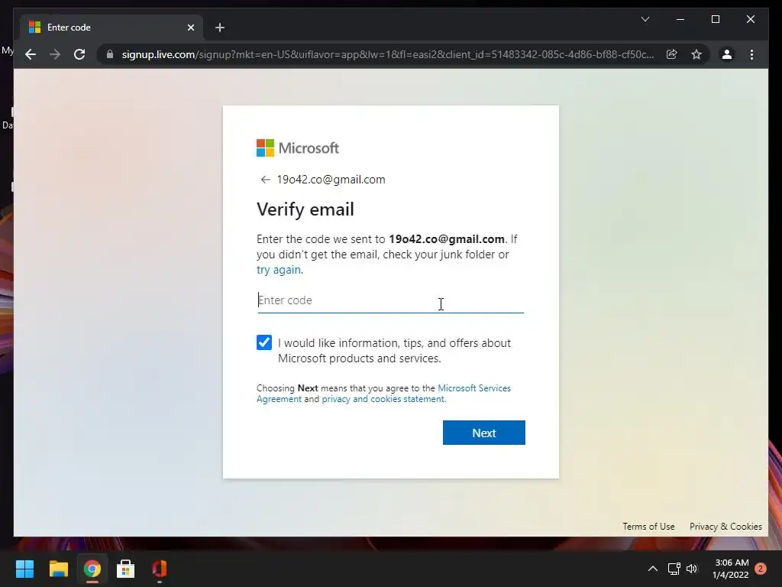Click the address bar URL
The width and height of the screenshot is (782, 587).
point(387,54)
